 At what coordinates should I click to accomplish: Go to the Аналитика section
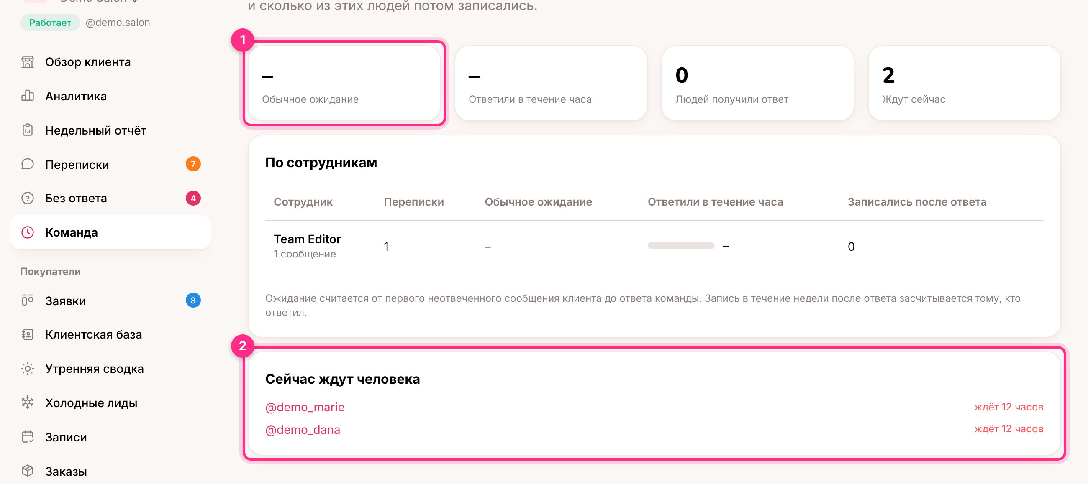110,96
